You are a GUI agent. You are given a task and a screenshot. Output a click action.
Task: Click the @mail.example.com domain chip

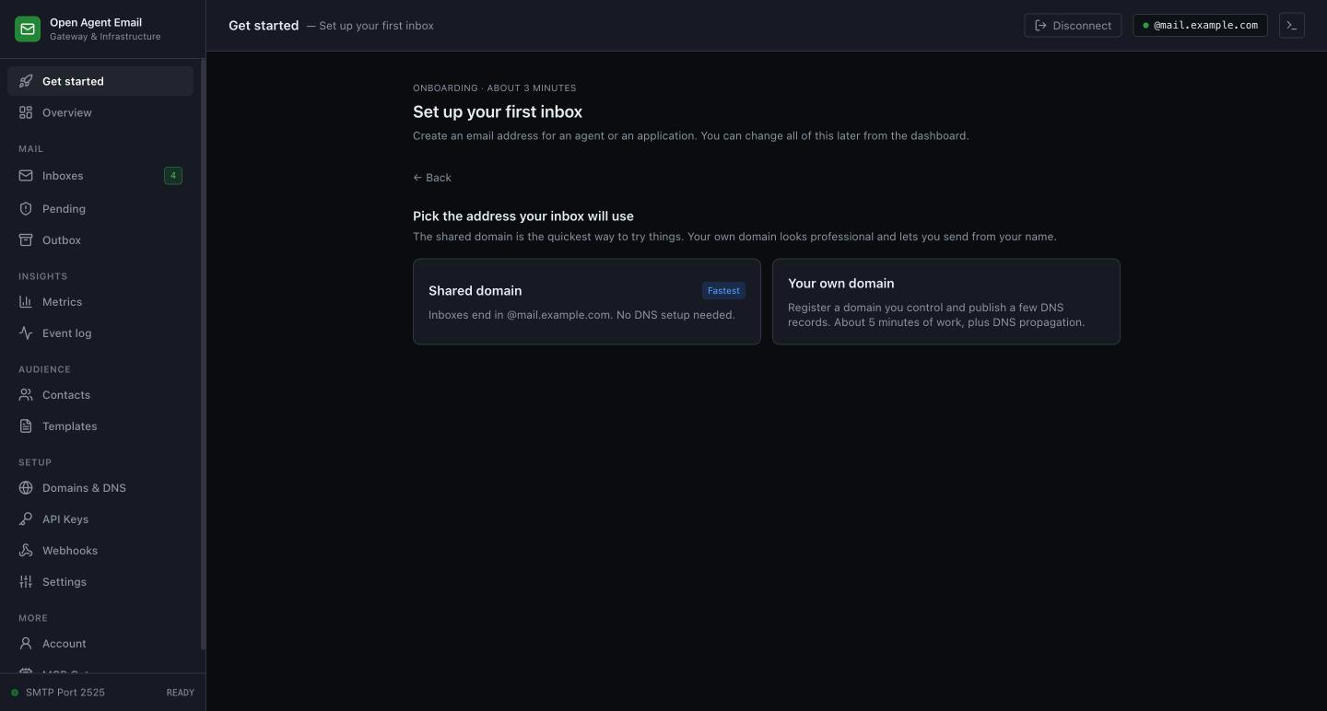point(1200,26)
